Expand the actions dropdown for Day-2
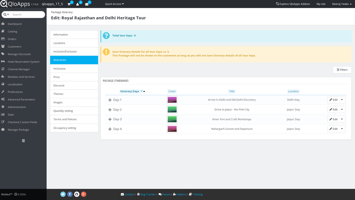This screenshot has width=355, height=200. 342,109
